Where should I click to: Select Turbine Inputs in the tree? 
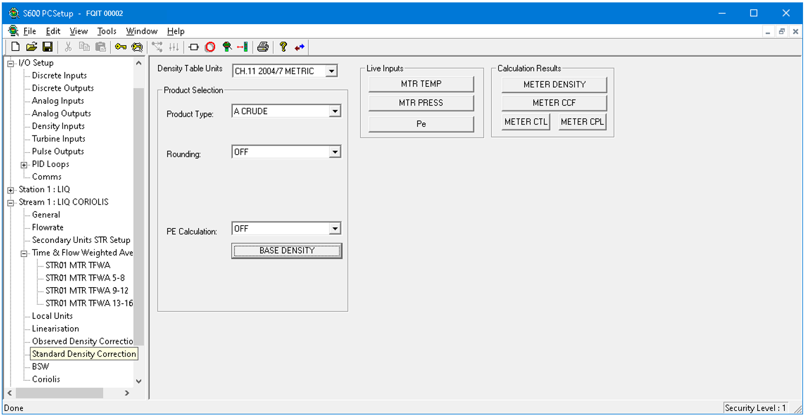[58, 139]
